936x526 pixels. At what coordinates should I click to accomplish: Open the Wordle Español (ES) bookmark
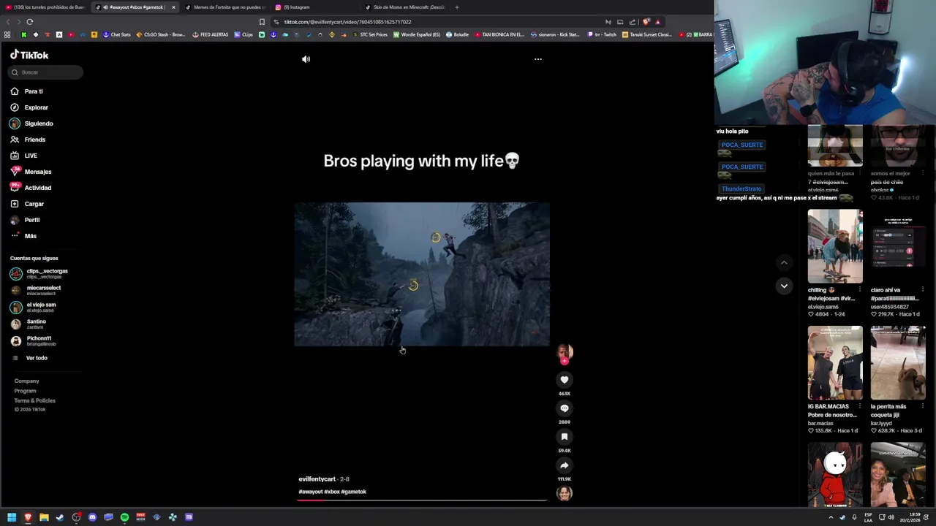417,34
